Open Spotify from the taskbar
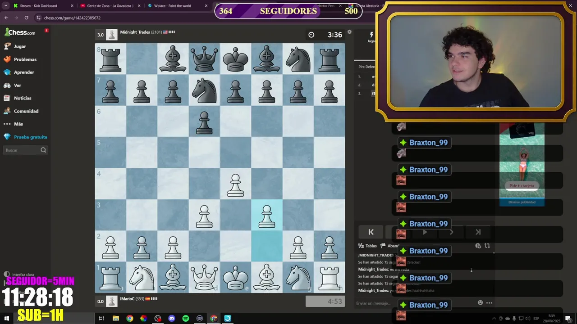The width and height of the screenshot is (577, 324). (186, 318)
